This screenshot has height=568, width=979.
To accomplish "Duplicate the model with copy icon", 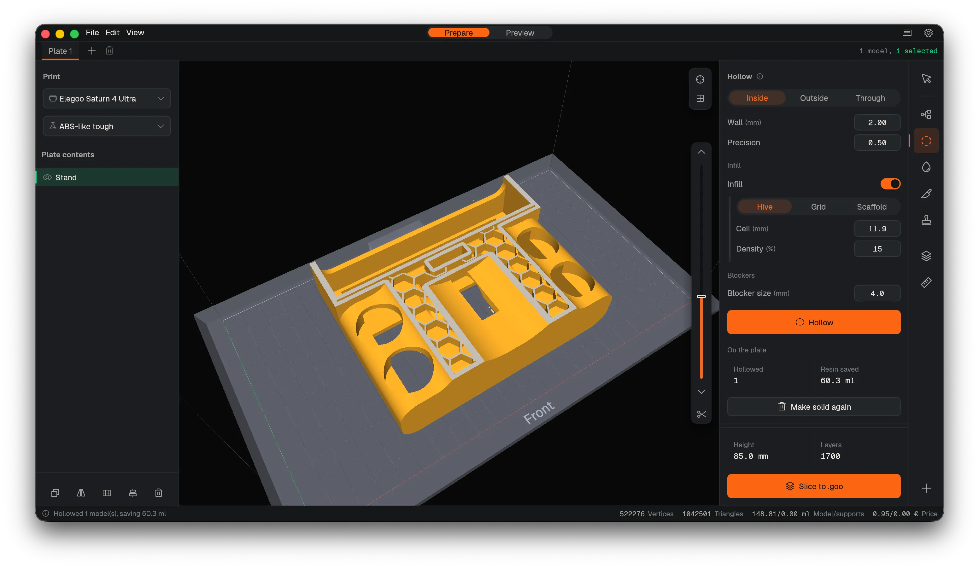I will tap(55, 493).
